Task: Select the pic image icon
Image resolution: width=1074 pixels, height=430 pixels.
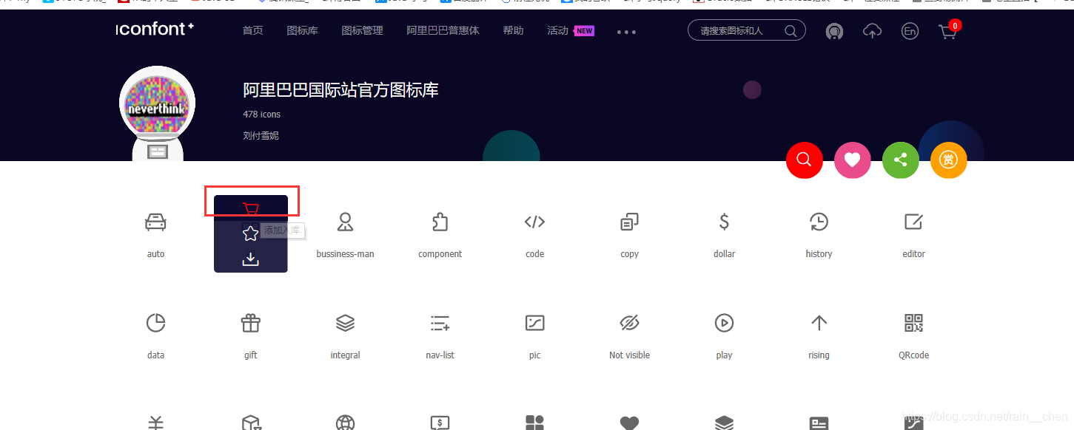Action: pyautogui.click(x=534, y=323)
